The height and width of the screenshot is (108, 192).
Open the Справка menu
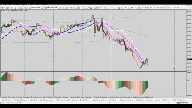[x=44, y=5]
